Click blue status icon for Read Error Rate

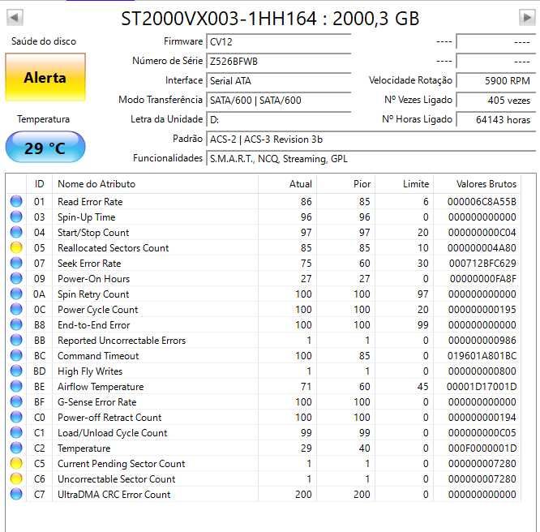[16, 201]
